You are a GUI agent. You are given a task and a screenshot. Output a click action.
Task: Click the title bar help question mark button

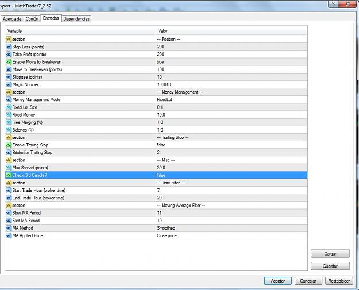tap(334, 4)
